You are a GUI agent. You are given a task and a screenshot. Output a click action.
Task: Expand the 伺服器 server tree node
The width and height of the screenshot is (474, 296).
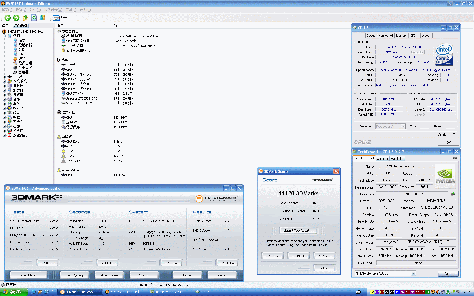pos(4,86)
